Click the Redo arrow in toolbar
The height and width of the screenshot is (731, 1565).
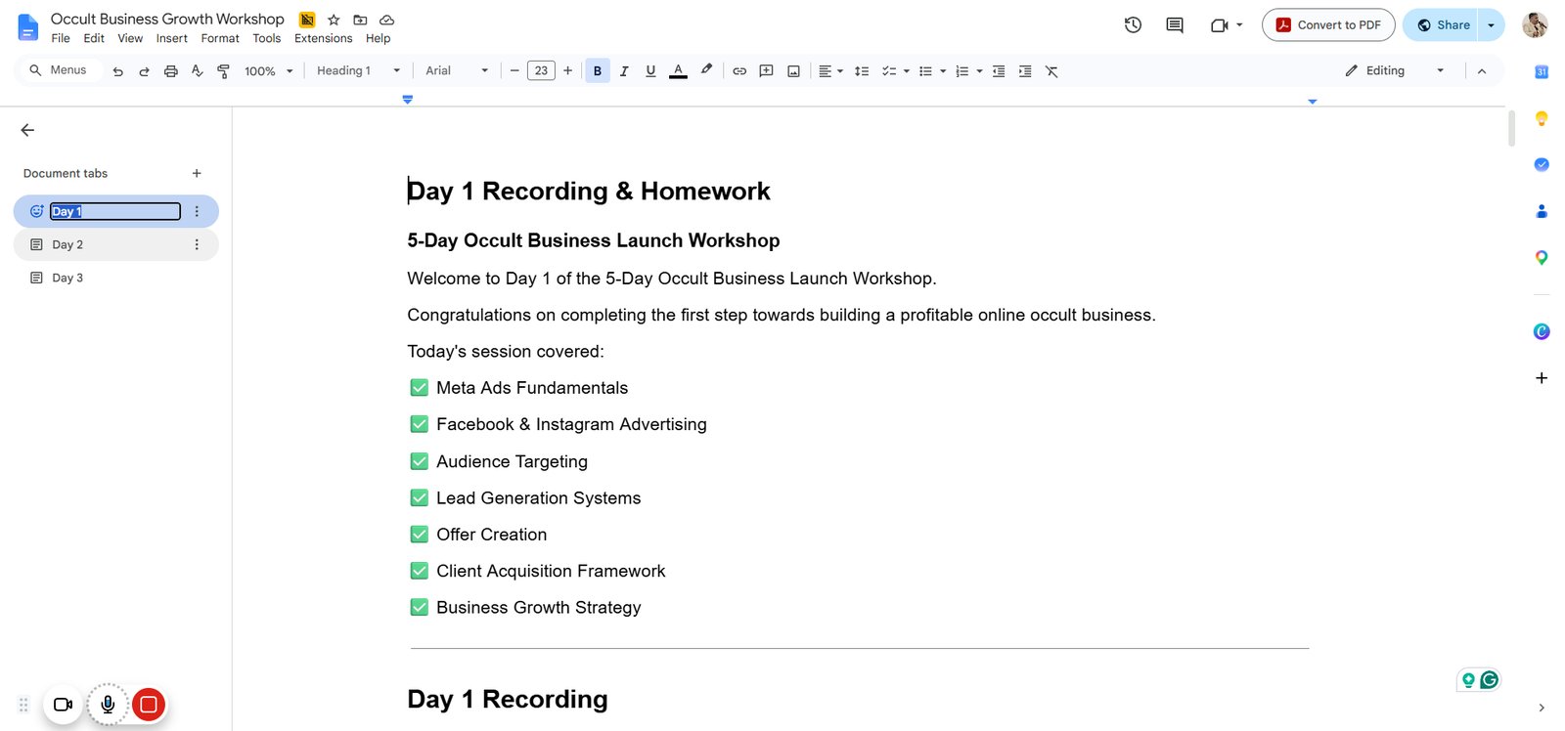144,71
